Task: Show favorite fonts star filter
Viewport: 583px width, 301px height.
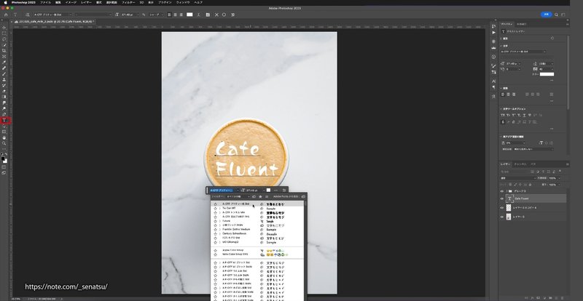Action: 260,196
